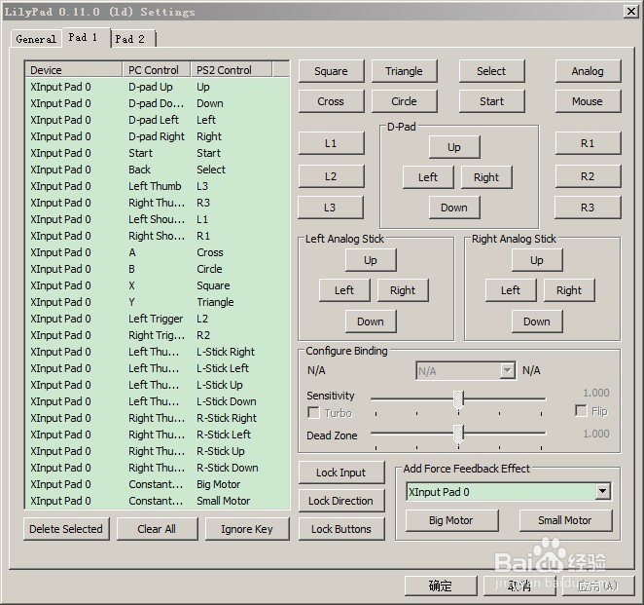The image size is (644, 605).
Task: Select the Y to Triangle binding row
Action: click(157, 302)
